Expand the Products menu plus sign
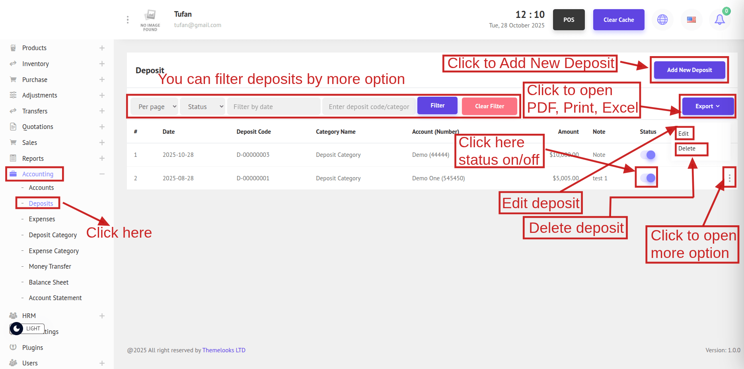 [102, 48]
